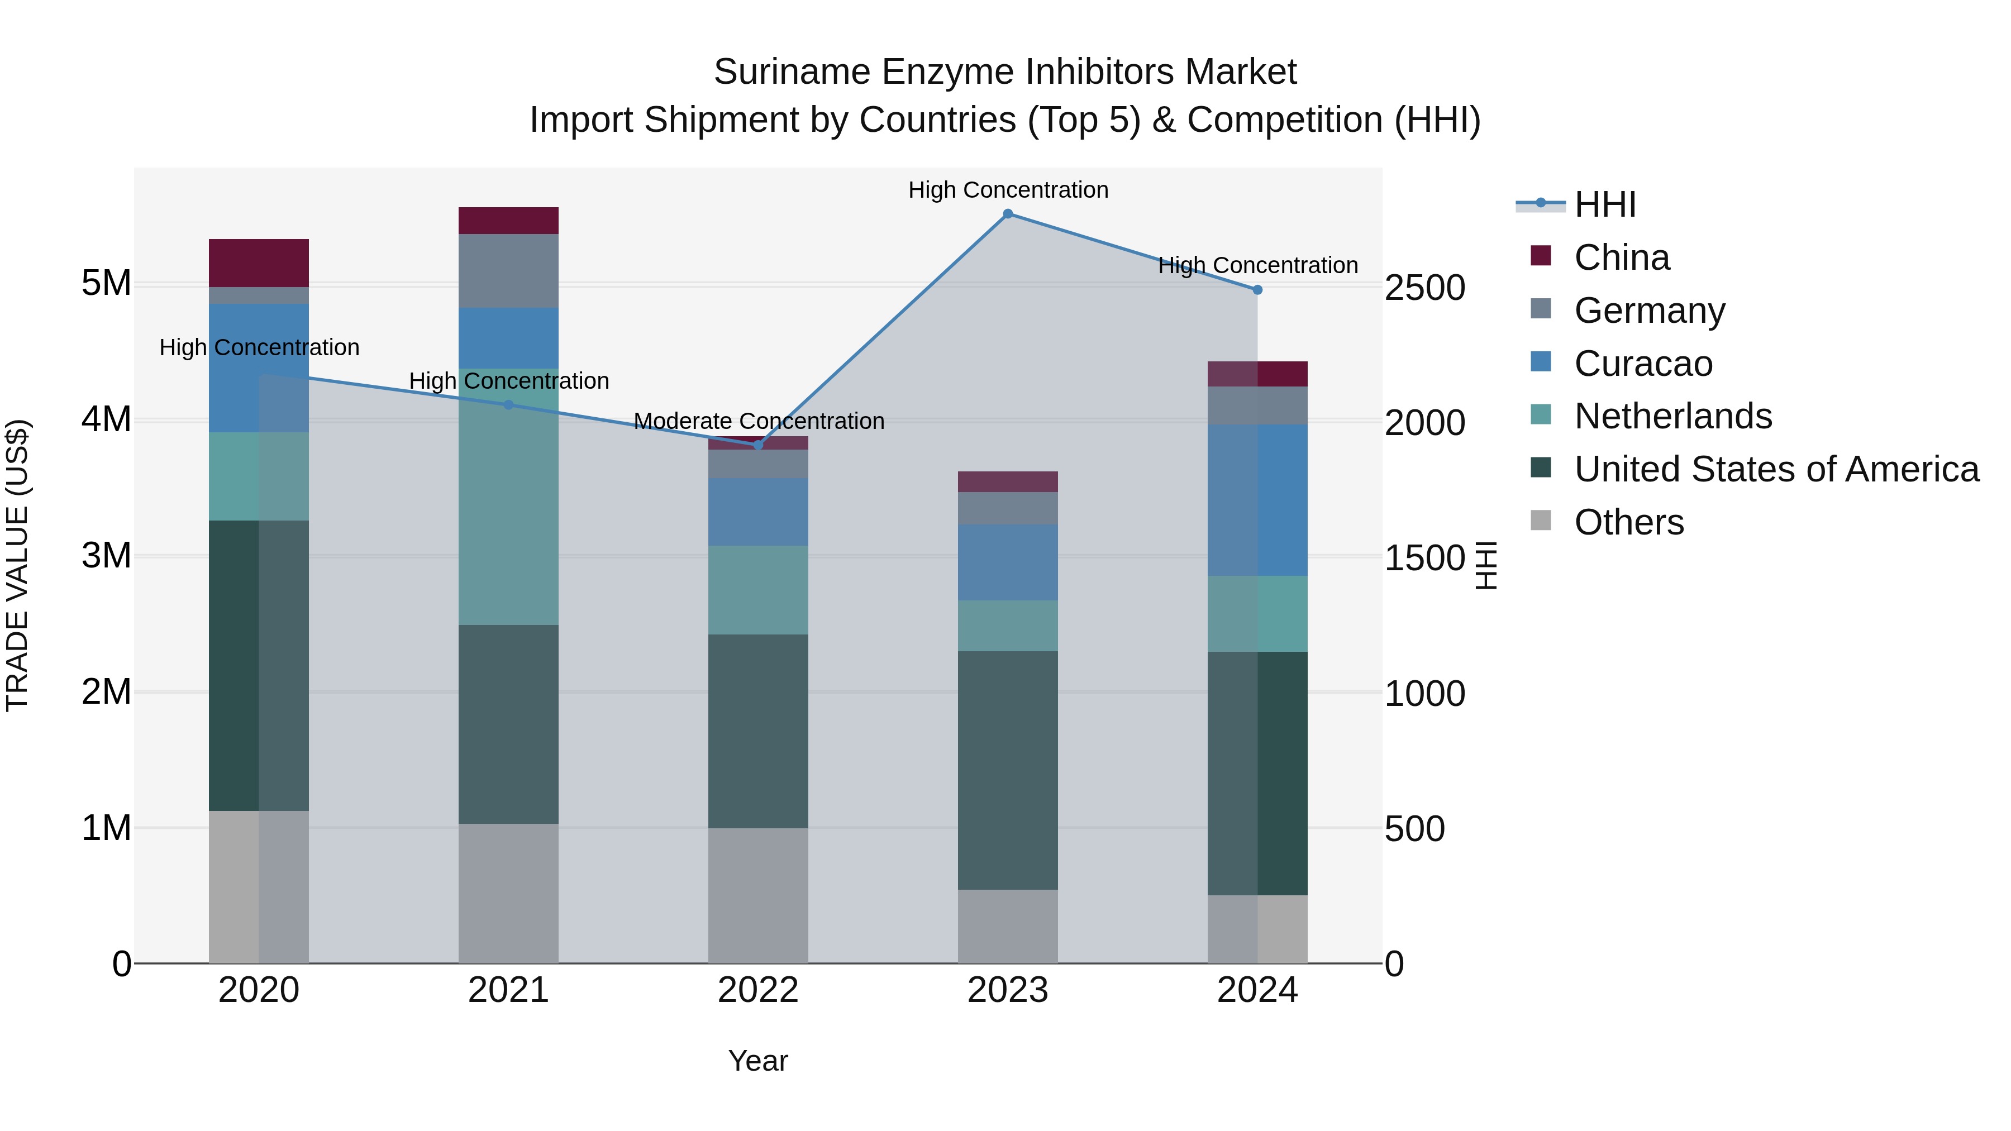2011x1131 pixels.
Task: Toggle United States of America legend entry
Action: (x=1754, y=469)
